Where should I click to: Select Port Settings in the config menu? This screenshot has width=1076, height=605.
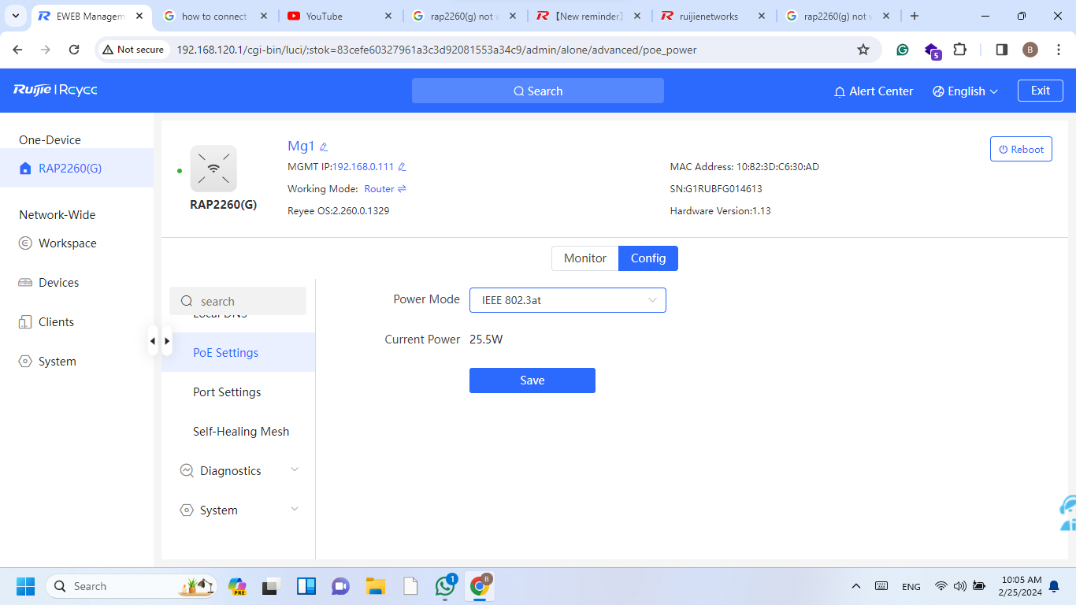[227, 392]
